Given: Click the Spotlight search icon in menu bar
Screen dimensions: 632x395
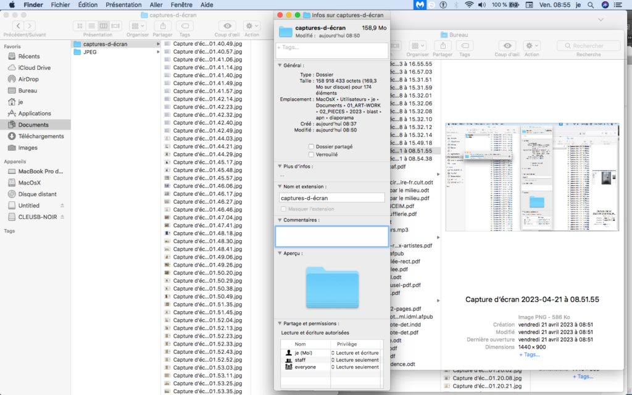Looking at the screenshot, I should pyautogui.click(x=591, y=5).
